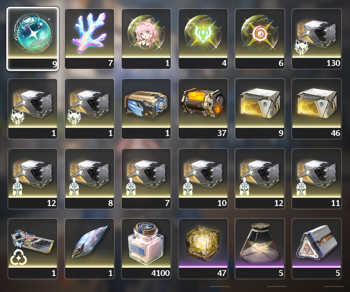This screenshot has width=350, height=292.
Task: Select the orange spiral bubble item
Action: click(260, 39)
